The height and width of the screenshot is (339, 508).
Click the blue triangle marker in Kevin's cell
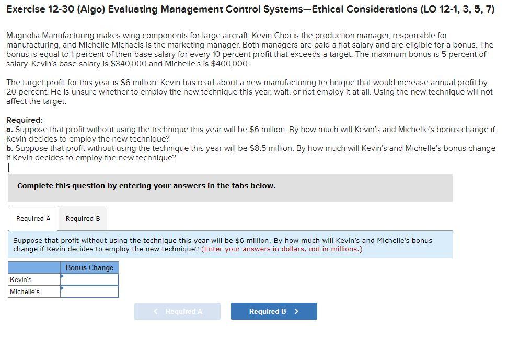(63, 277)
